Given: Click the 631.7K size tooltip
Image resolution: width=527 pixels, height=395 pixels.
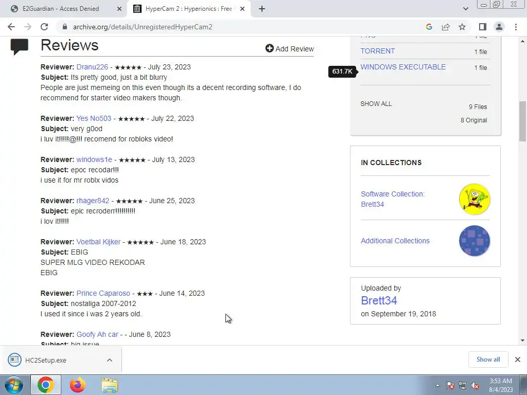Looking at the screenshot, I should coord(342,71).
